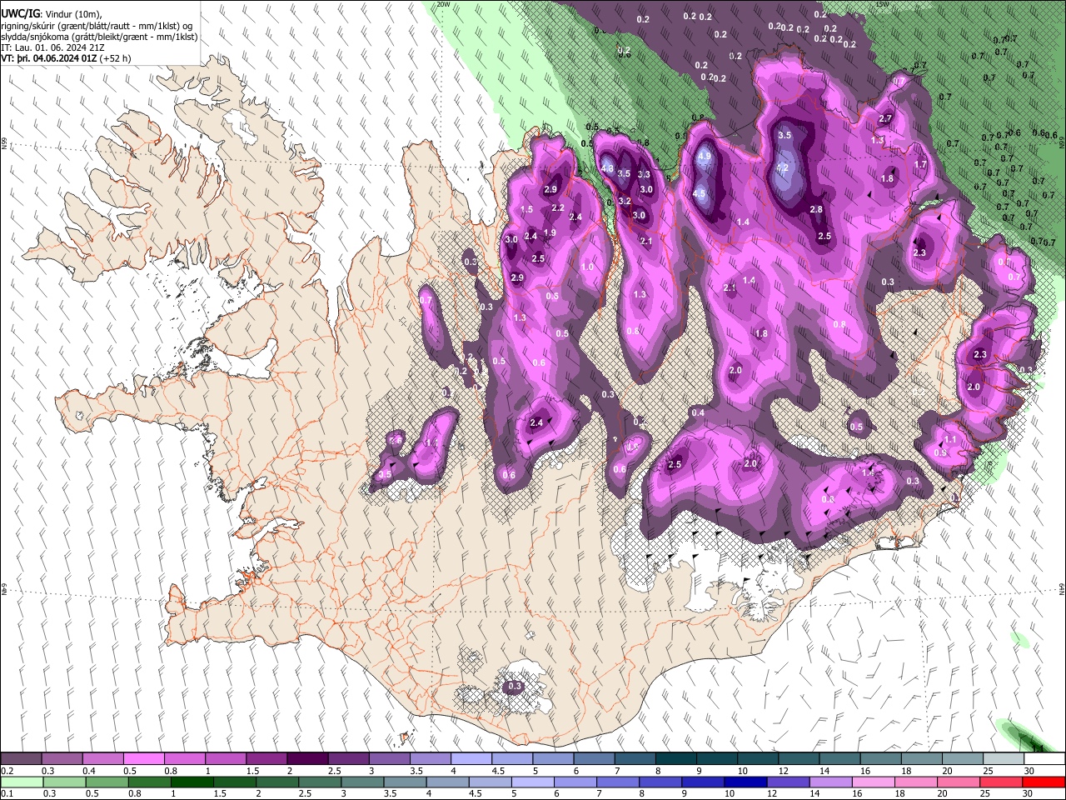Viewport: 1066px width, 800px height.
Task: Click the 2.7 value in the northeast
Action: pyautogui.click(x=885, y=119)
